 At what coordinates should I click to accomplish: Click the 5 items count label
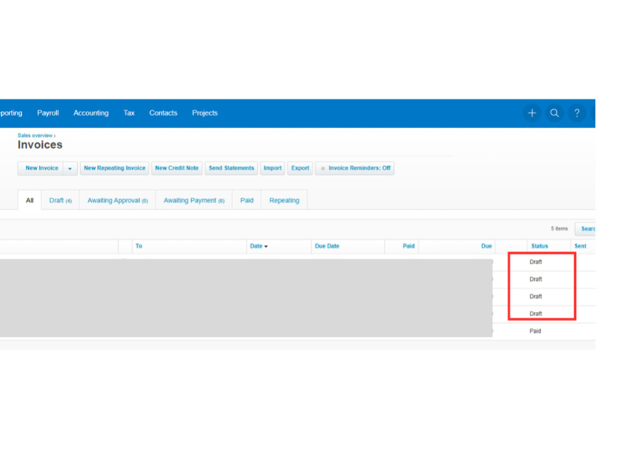point(559,229)
